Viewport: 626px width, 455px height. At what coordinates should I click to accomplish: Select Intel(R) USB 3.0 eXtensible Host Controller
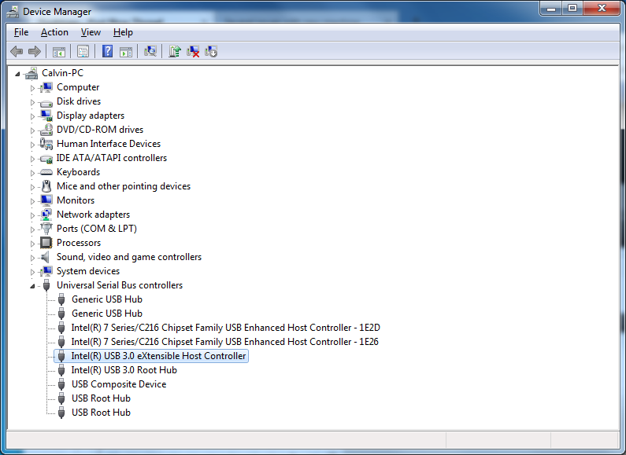click(158, 356)
